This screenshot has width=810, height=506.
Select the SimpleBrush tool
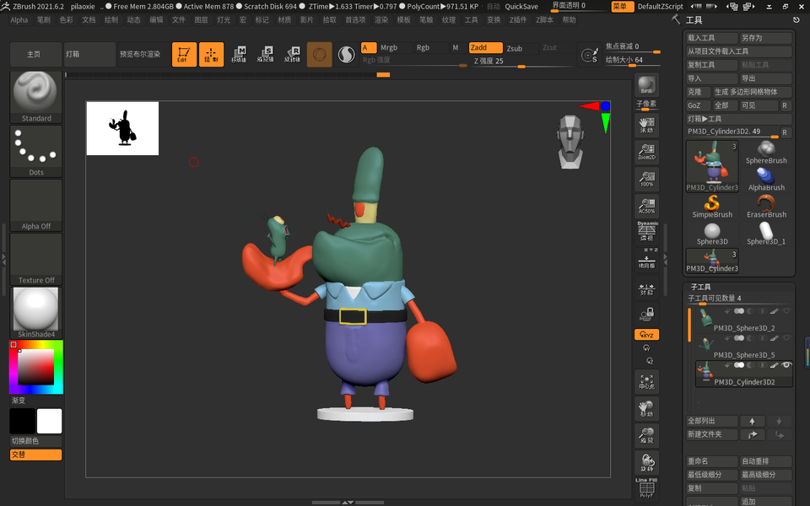pyautogui.click(x=712, y=207)
